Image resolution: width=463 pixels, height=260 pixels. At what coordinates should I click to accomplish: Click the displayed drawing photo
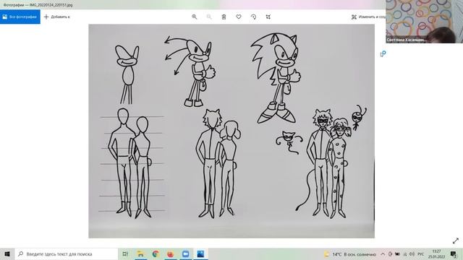coord(231,131)
